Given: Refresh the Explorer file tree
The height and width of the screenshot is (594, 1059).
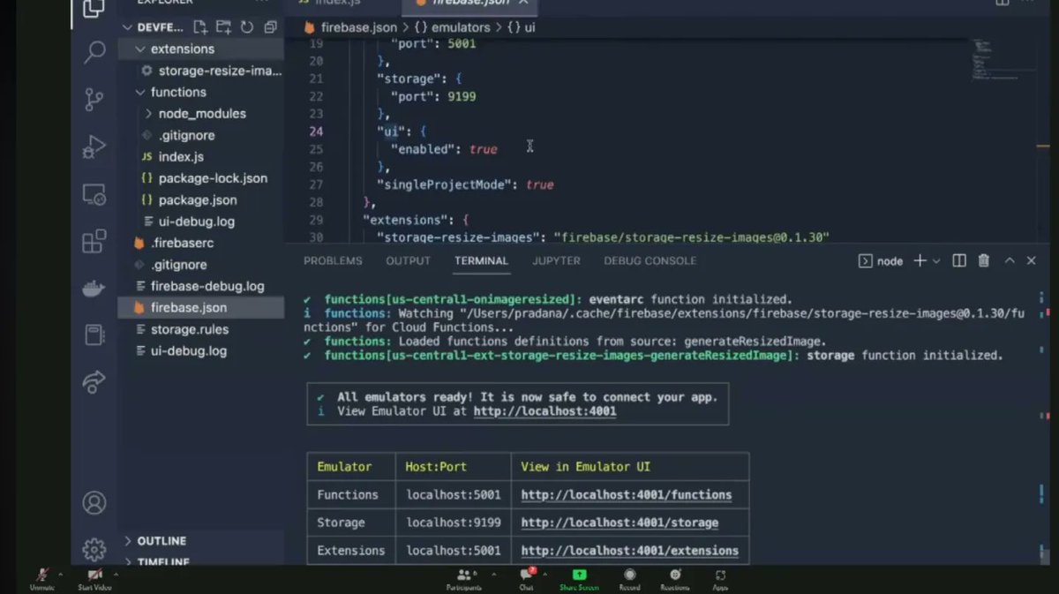Looking at the screenshot, I should tap(246, 27).
